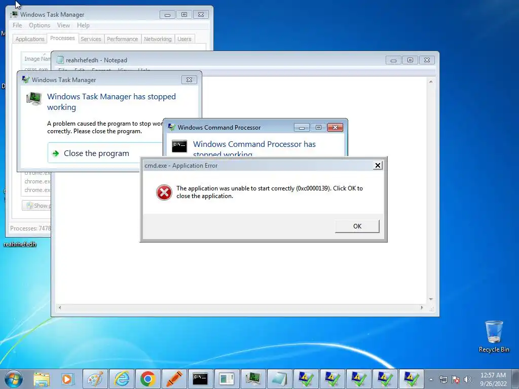Click Close the program option
Screen dimensions: 519x389
click(105, 153)
